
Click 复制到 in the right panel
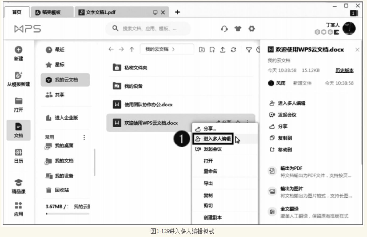click(280, 138)
